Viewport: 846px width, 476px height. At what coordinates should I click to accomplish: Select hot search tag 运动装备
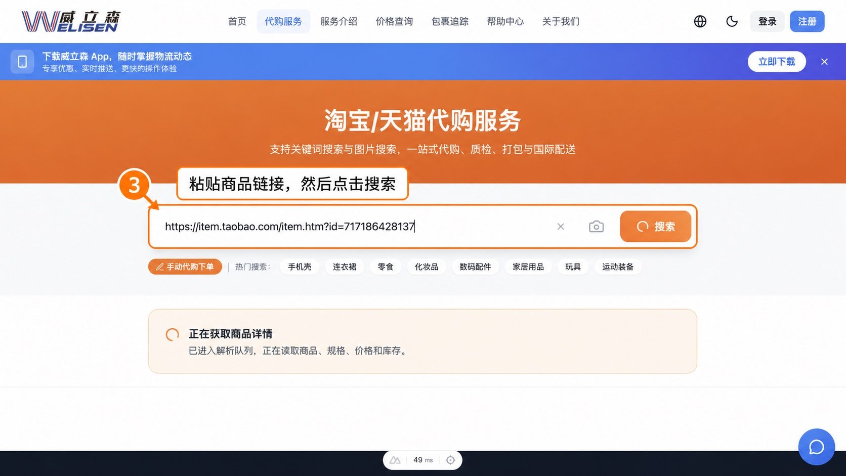618,267
